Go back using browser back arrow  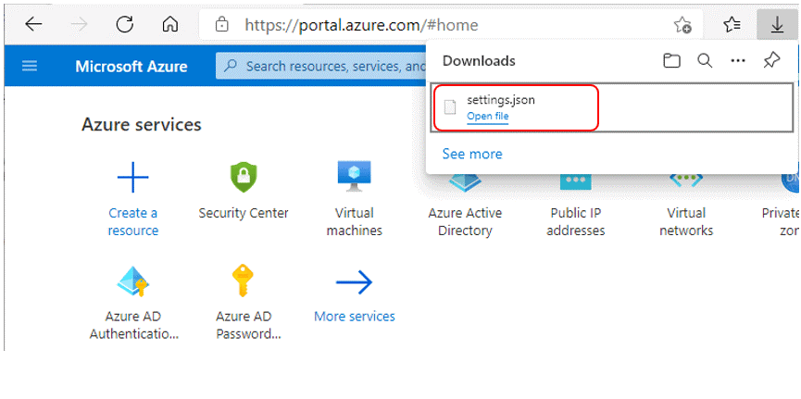pos(33,24)
